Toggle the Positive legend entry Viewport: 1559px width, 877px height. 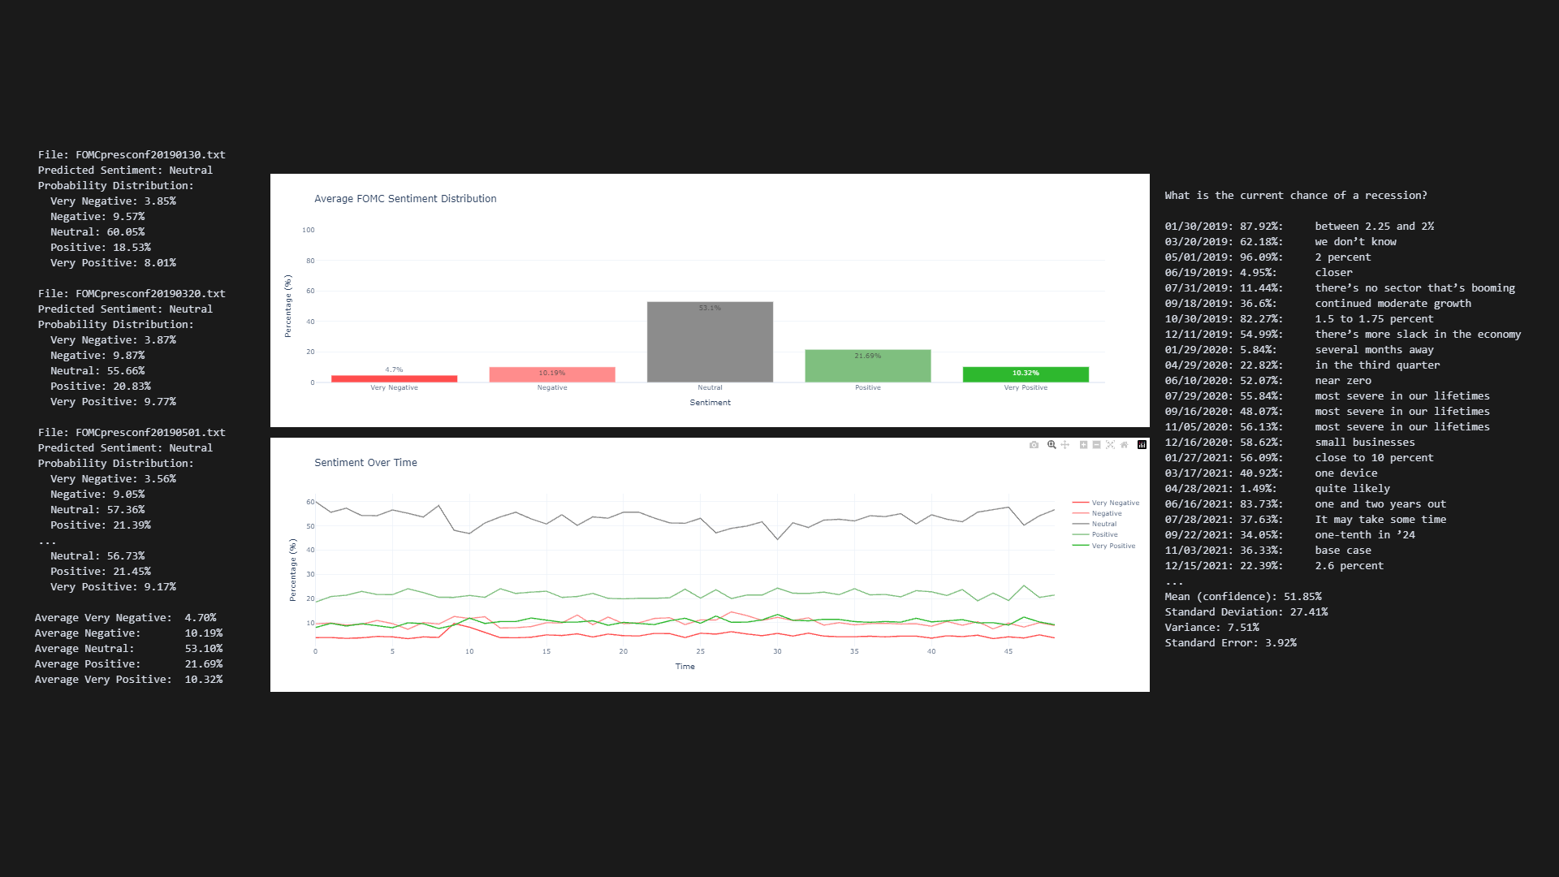click(1104, 534)
